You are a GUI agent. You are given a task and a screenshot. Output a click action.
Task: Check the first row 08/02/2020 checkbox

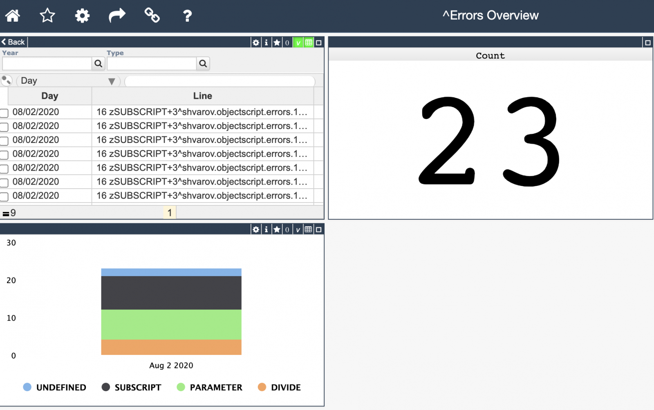4,113
